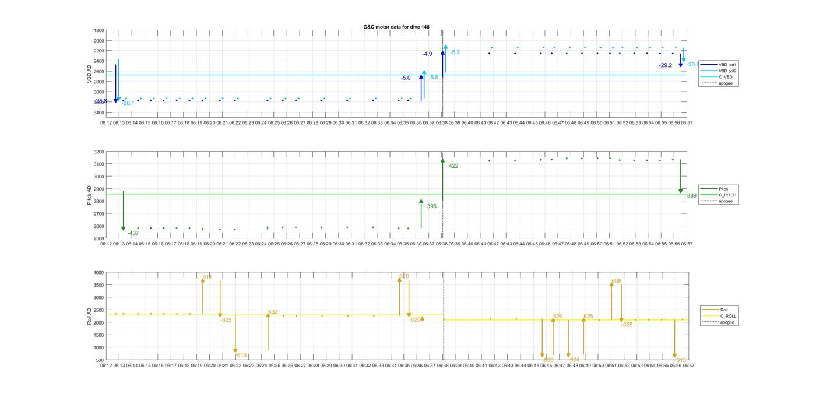
Task: Click the '-29.2' VBD annotation
Action: pos(666,65)
